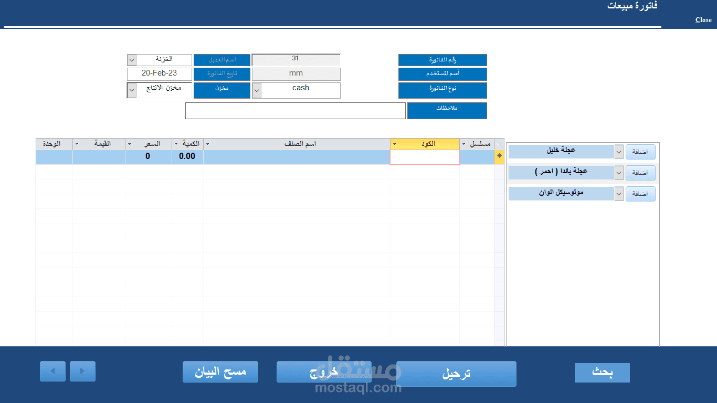Click the ترحيل post button
The width and height of the screenshot is (717, 403).
click(x=456, y=374)
